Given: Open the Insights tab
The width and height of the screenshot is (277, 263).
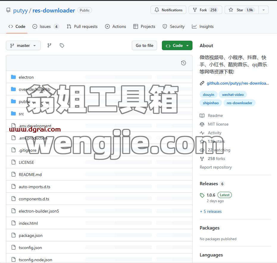Looking at the screenshot, I should pyautogui.click(x=203, y=26).
